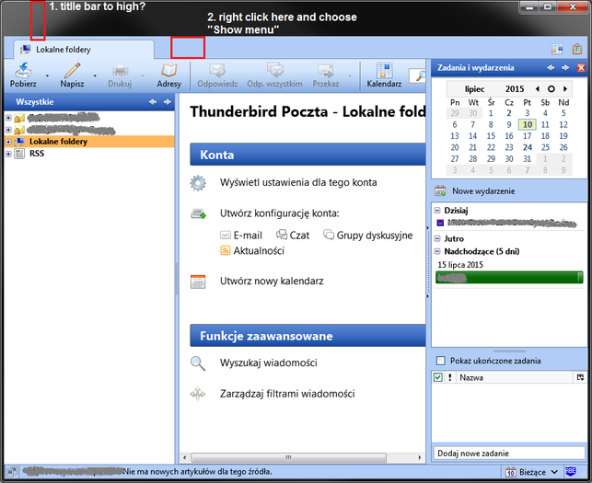
Task: Go to previous month in mini calendar
Action: [x=538, y=89]
